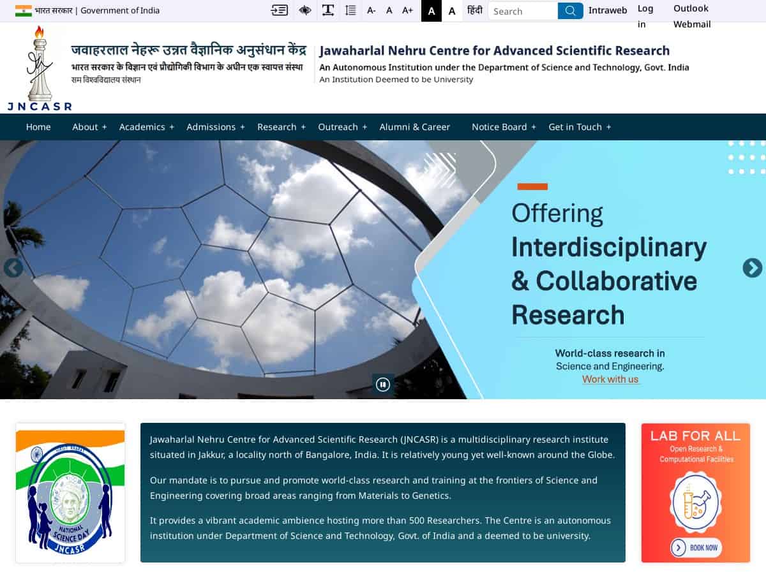This screenshot has width=766, height=574.
Task: Click the line height icon
Action: tap(350, 10)
